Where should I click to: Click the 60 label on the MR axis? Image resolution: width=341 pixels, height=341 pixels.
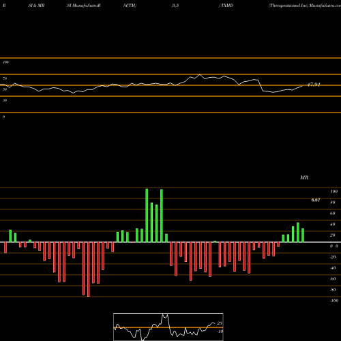[333, 213]
